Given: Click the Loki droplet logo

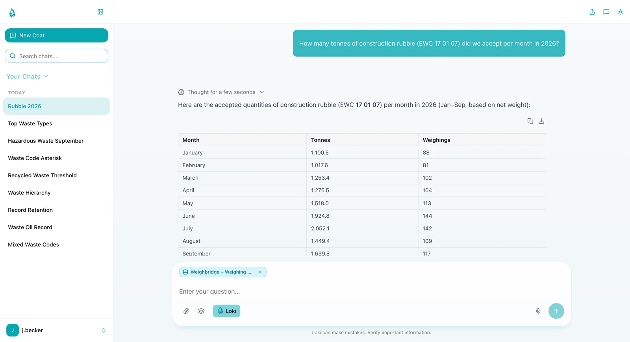Looking at the screenshot, I should [x=12, y=13].
